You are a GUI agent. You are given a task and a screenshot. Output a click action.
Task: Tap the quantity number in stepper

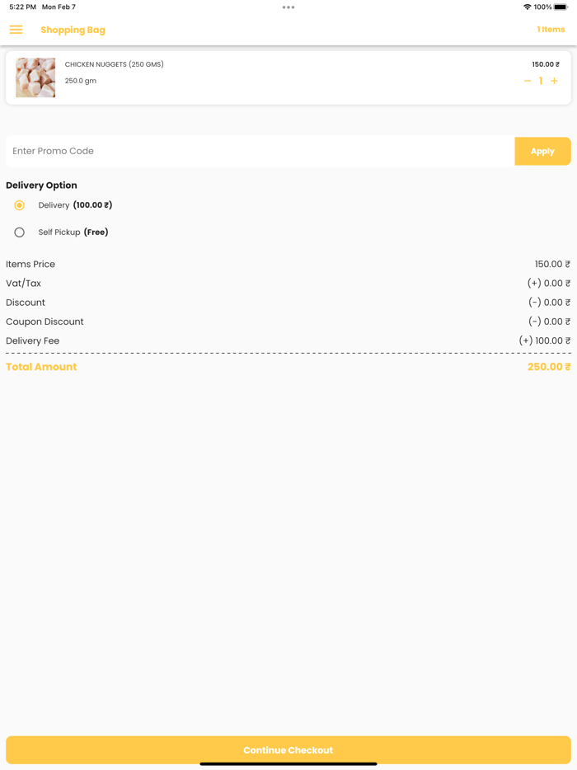541,81
